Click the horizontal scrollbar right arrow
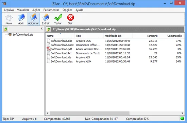This screenshot has height=123, width=187. pos(182,113)
